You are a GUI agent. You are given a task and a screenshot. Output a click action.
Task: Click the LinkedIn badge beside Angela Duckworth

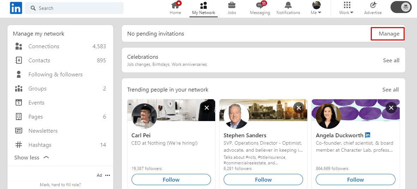(x=368, y=135)
